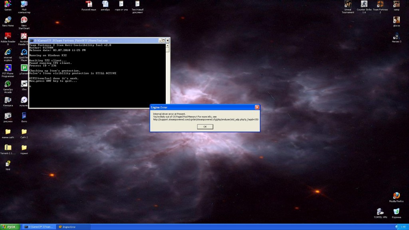Viewport: 409px width, 230px height.
Task: Activate the Engine Error taskbar button
Action: point(74,227)
